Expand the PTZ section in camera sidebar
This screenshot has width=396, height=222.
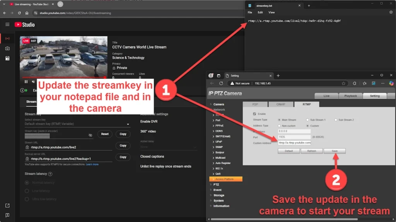(216, 185)
